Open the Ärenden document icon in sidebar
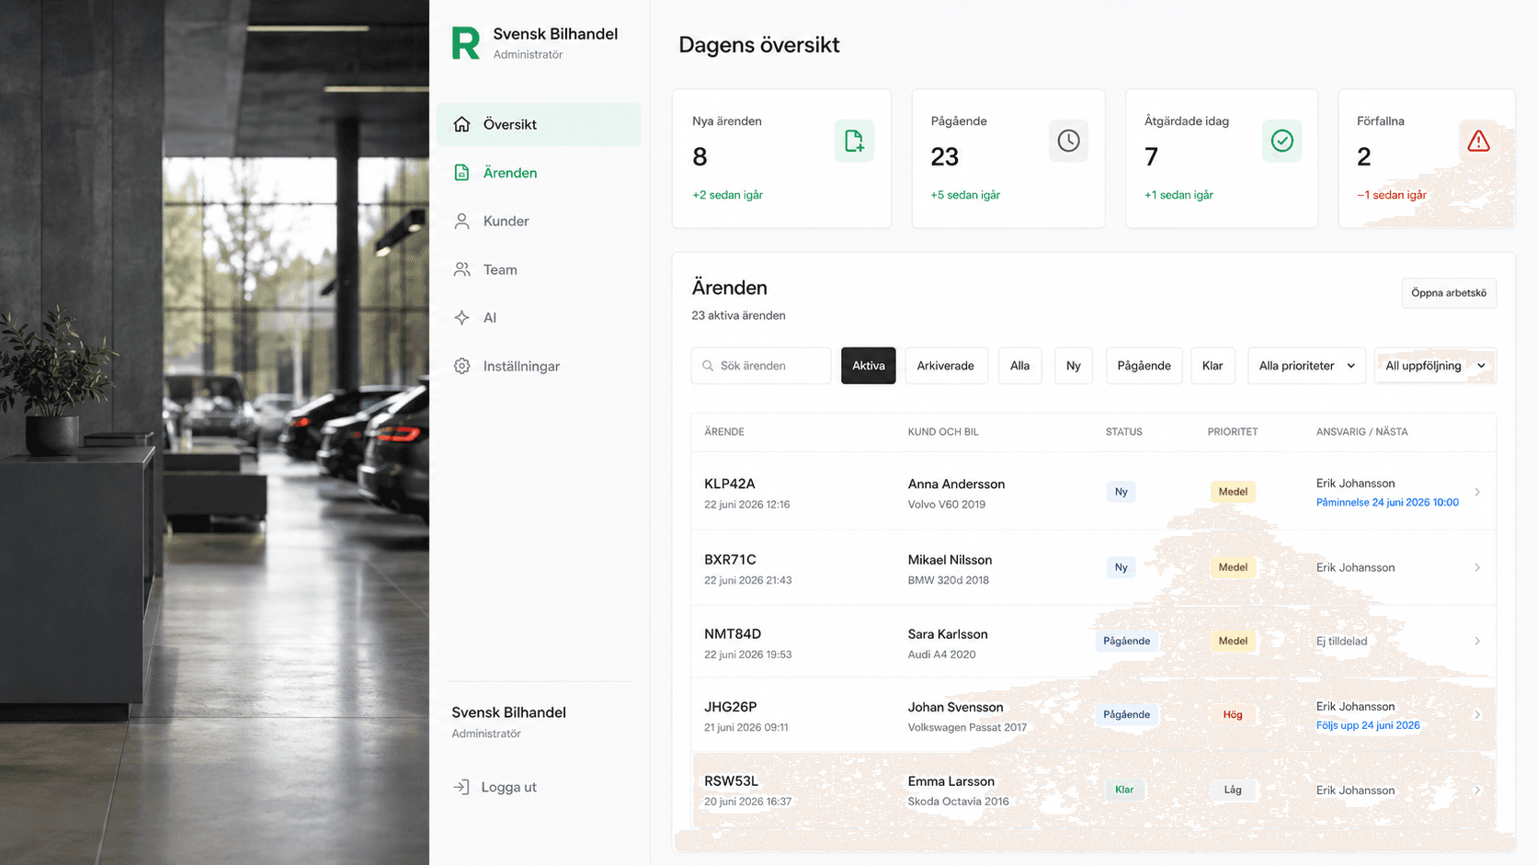The image size is (1537, 865). 461,173
